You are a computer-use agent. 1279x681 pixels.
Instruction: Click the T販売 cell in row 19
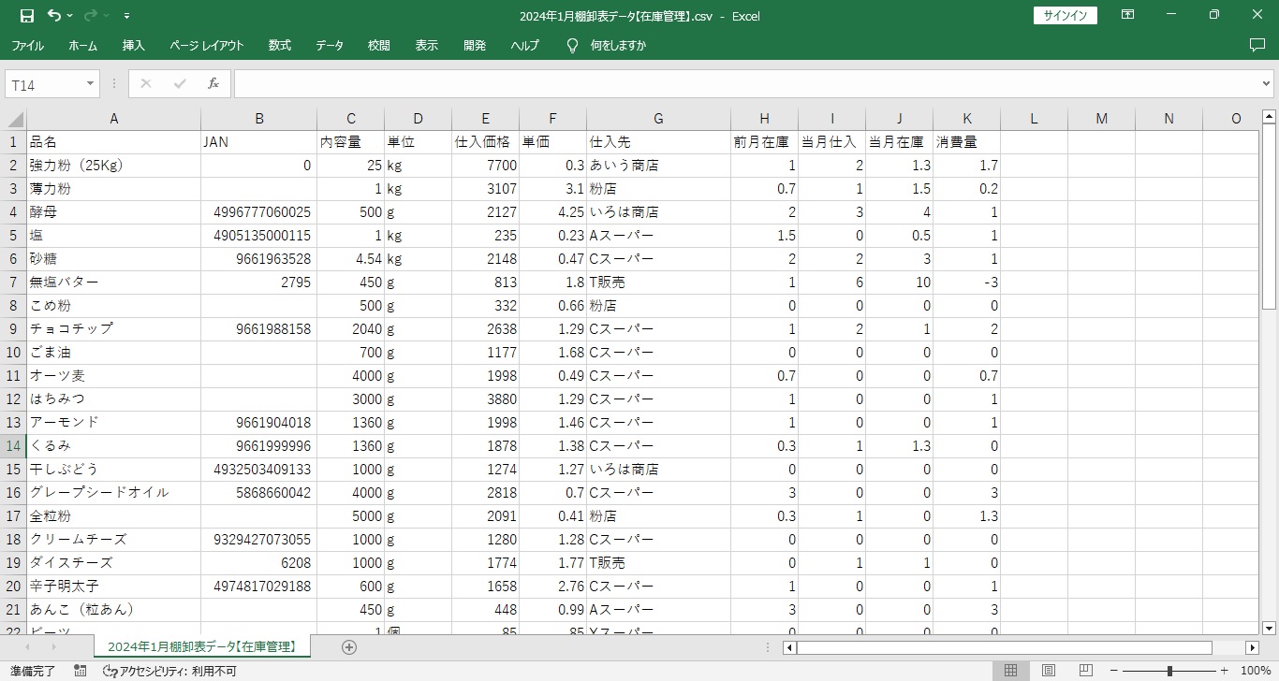pos(658,563)
